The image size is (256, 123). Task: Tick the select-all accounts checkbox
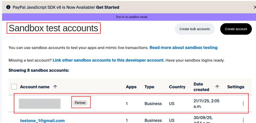pyautogui.click(x=14, y=87)
